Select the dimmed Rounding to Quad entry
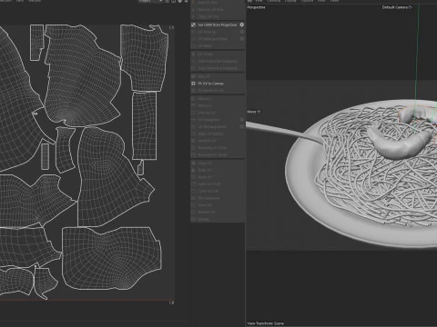Viewport: 437px width, 327px height. click(212, 154)
